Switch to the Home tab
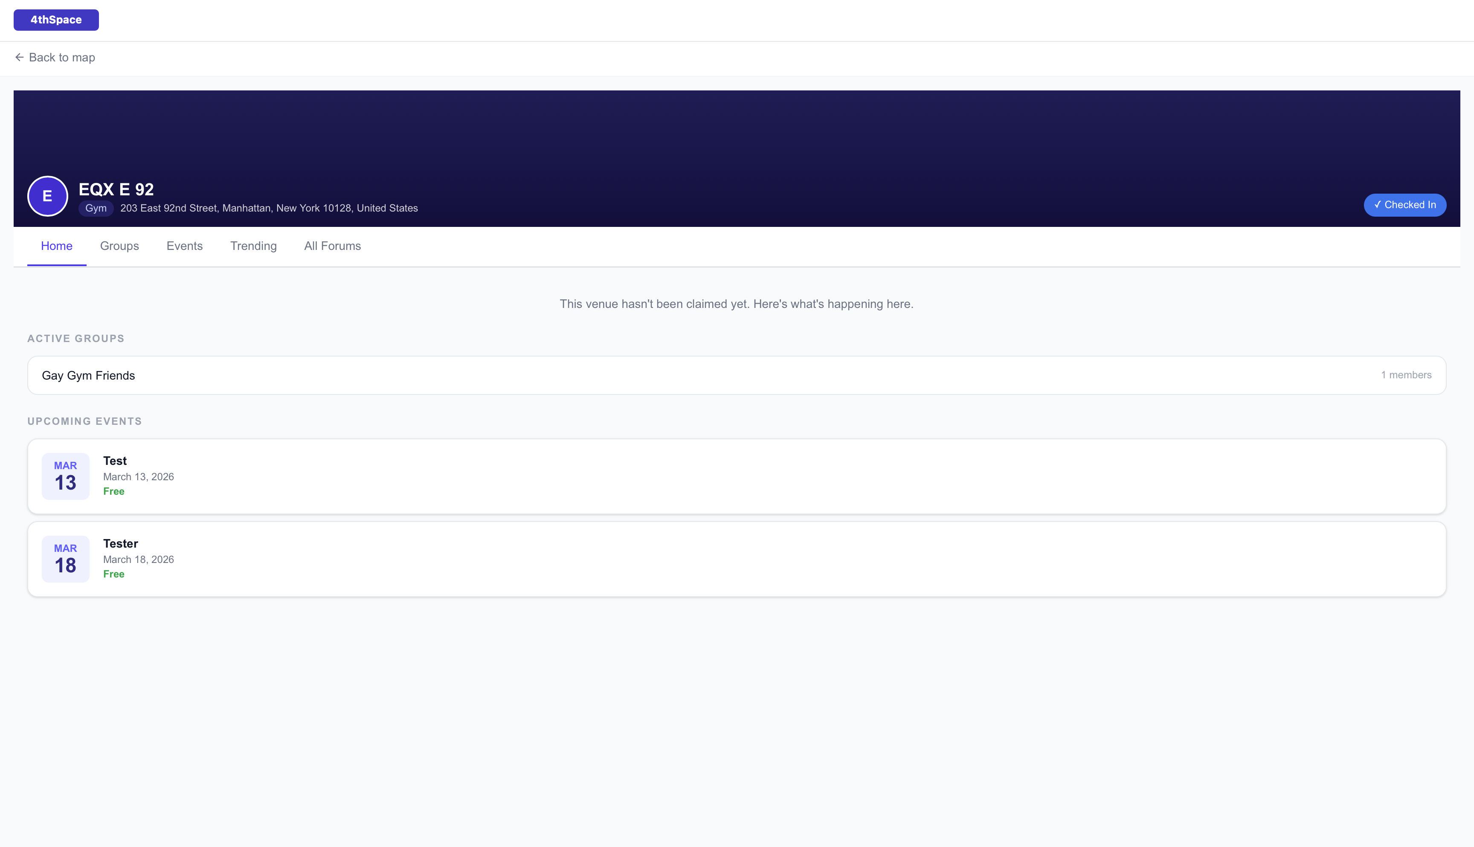Screen dimensions: 1474x847 56,246
